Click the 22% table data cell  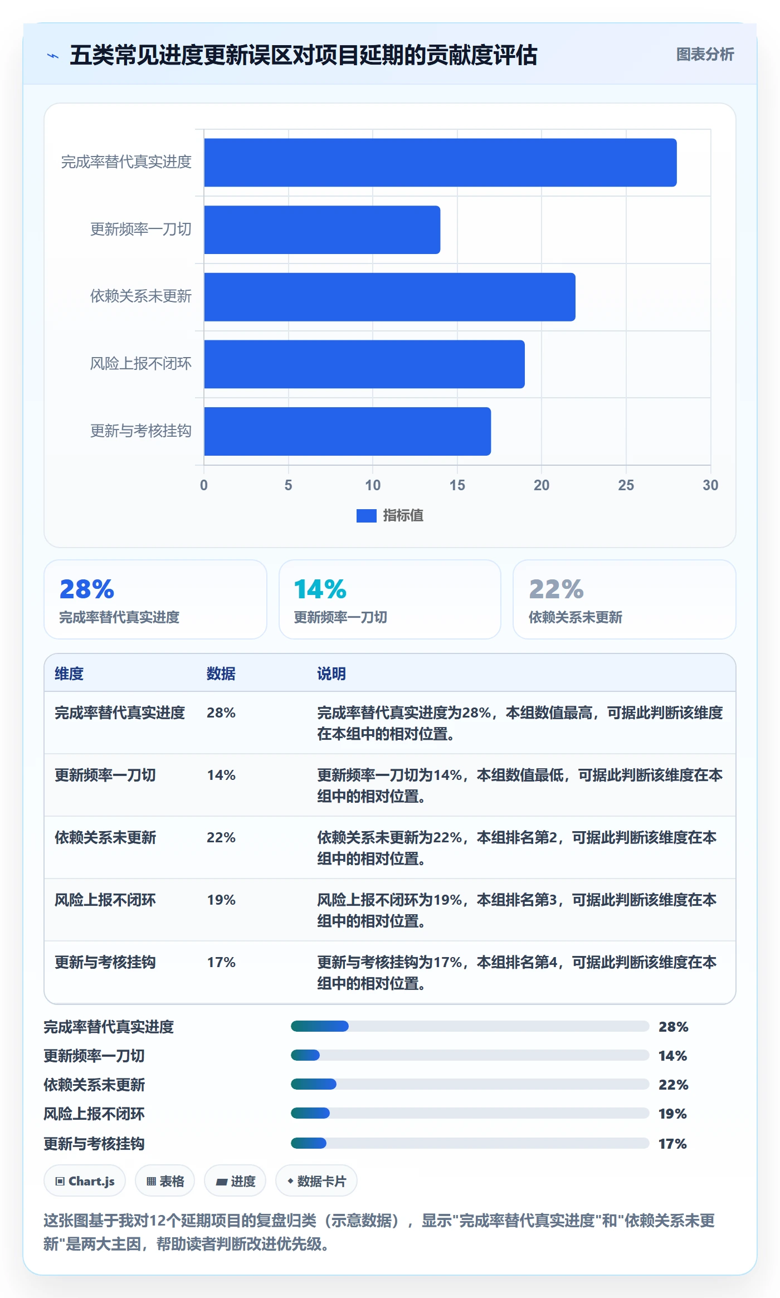tap(221, 837)
